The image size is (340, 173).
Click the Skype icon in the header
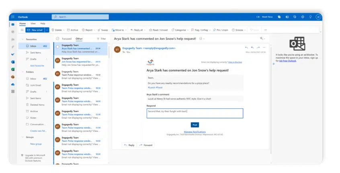click(279, 17)
